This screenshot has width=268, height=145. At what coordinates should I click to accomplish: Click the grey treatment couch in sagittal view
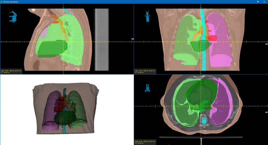(x=102, y=40)
